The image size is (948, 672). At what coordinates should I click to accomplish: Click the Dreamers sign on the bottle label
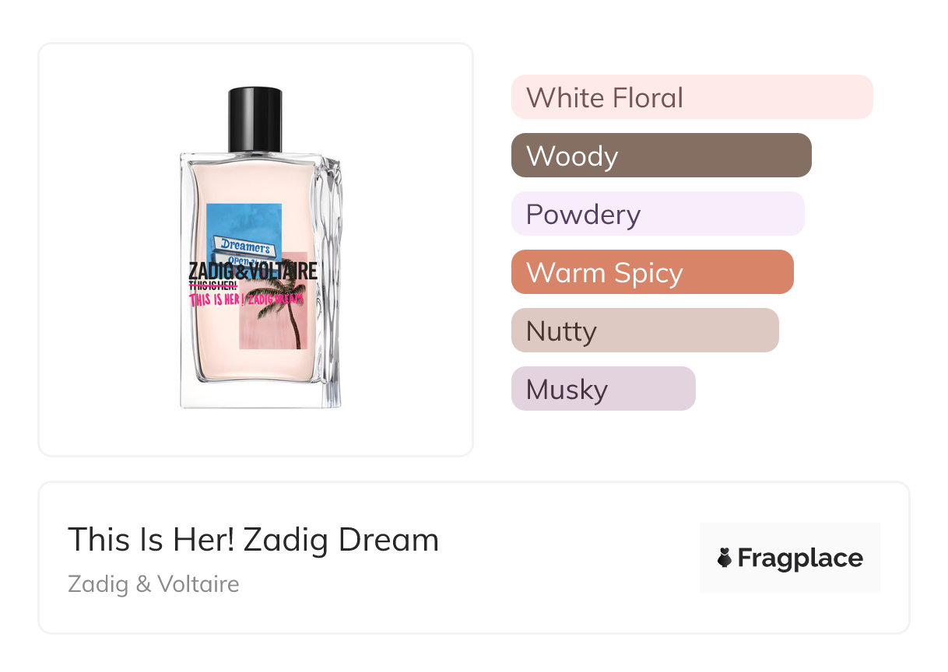[x=244, y=247]
